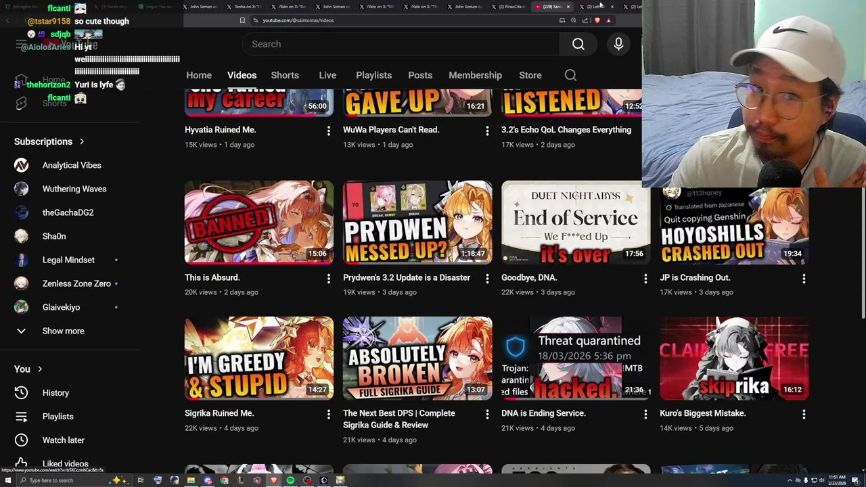Open the notification center icon

pyautogui.click(x=856, y=481)
